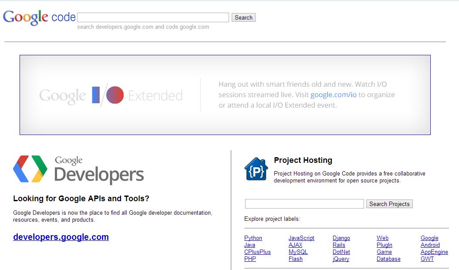Open the jQuery label

tap(341, 259)
